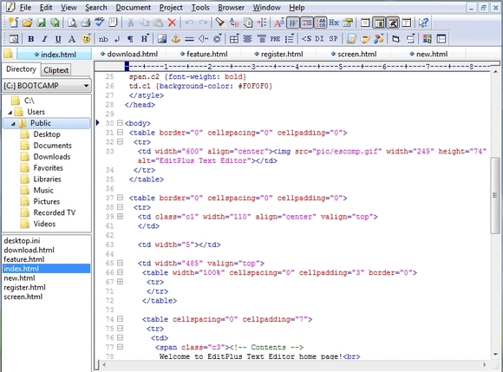
Task: Click the Print icon
Action: pyautogui.click(x=85, y=23)
